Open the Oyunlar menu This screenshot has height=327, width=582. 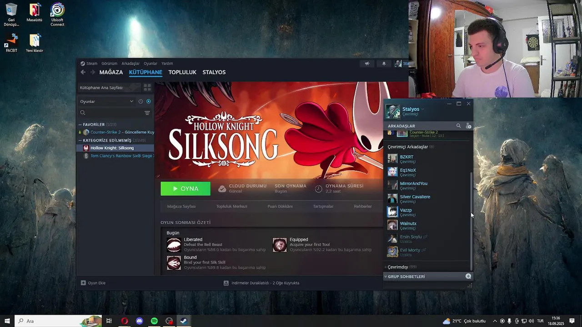pos(151,64)
